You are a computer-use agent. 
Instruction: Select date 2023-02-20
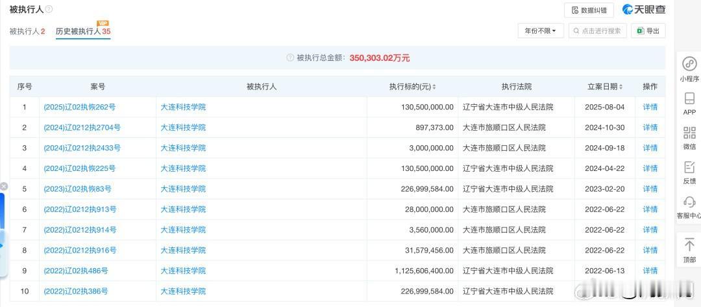click(x=604, y=189)
